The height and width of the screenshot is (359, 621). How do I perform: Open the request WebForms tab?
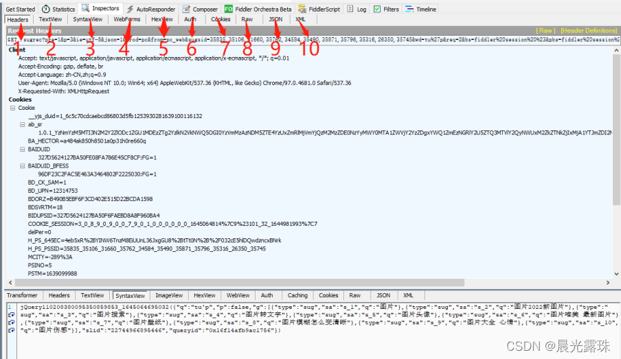(x=126, y=19)
